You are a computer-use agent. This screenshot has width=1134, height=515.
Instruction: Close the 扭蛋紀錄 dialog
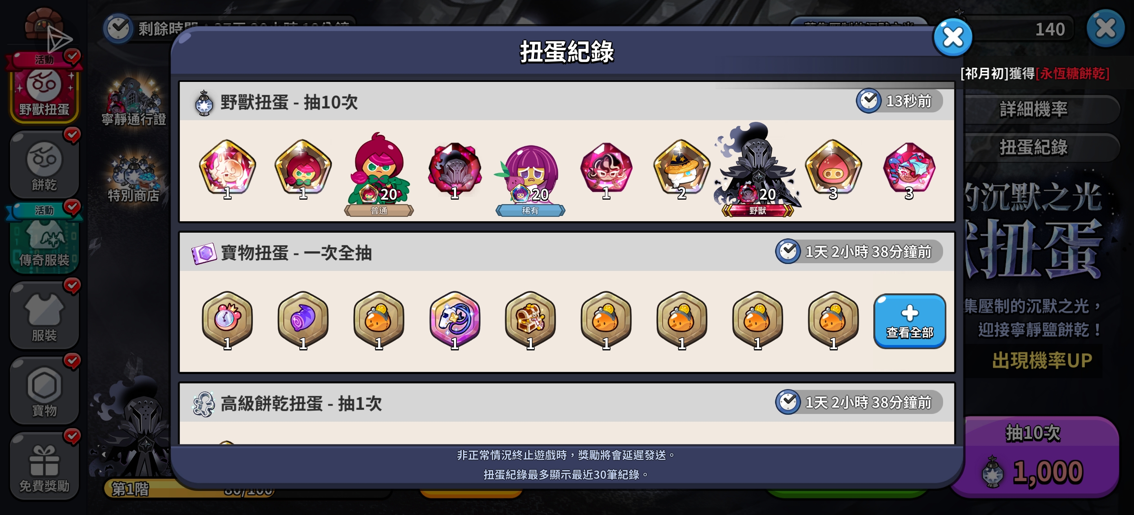point(952,37)
